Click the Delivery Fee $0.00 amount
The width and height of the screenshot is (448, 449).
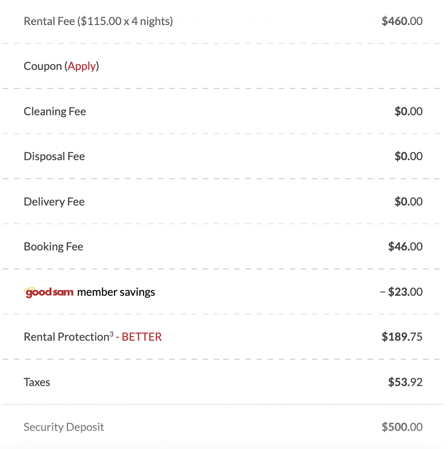tap(409, 202)
